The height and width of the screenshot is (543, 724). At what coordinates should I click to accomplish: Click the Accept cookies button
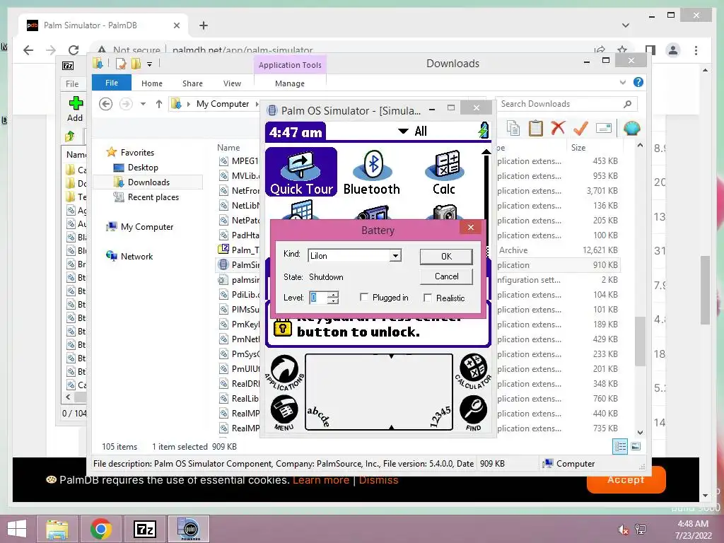pos(626,480)
